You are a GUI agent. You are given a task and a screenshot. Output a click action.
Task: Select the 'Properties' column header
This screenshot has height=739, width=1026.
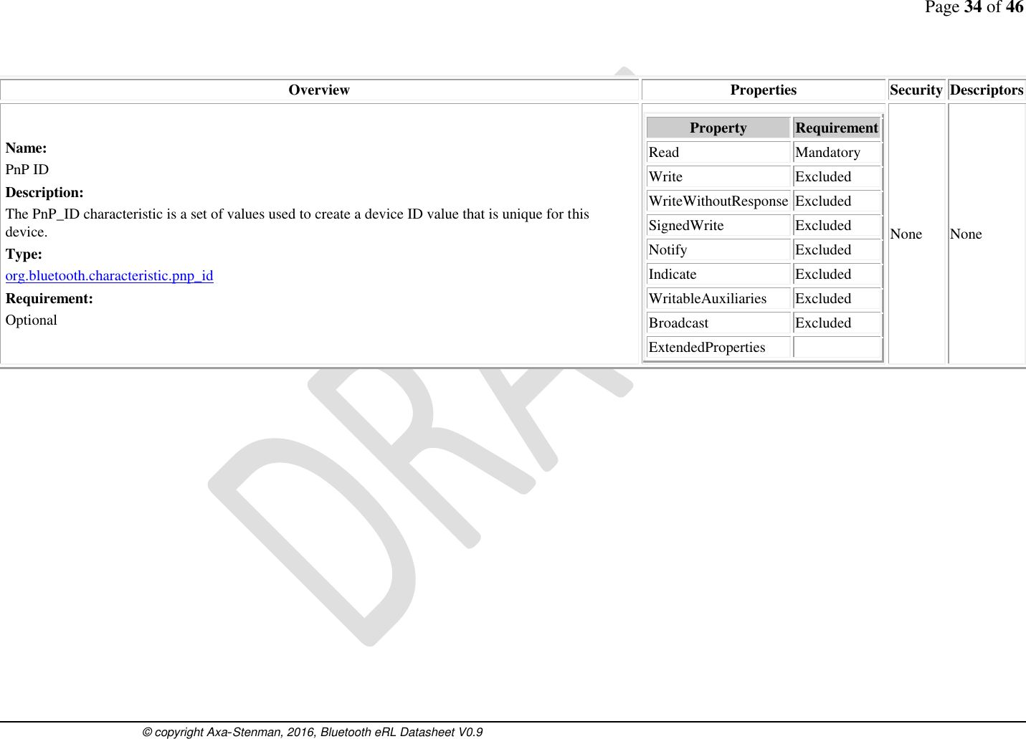tap(764, 90)
